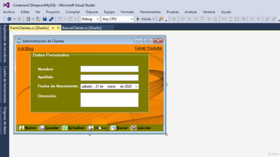The image size is (280, 157).
Task: Click the Bring to Front icon
Action: coord(267,19)
